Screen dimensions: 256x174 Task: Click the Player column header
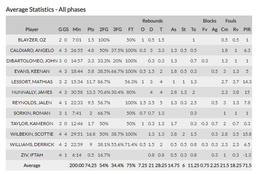point(32,29)
